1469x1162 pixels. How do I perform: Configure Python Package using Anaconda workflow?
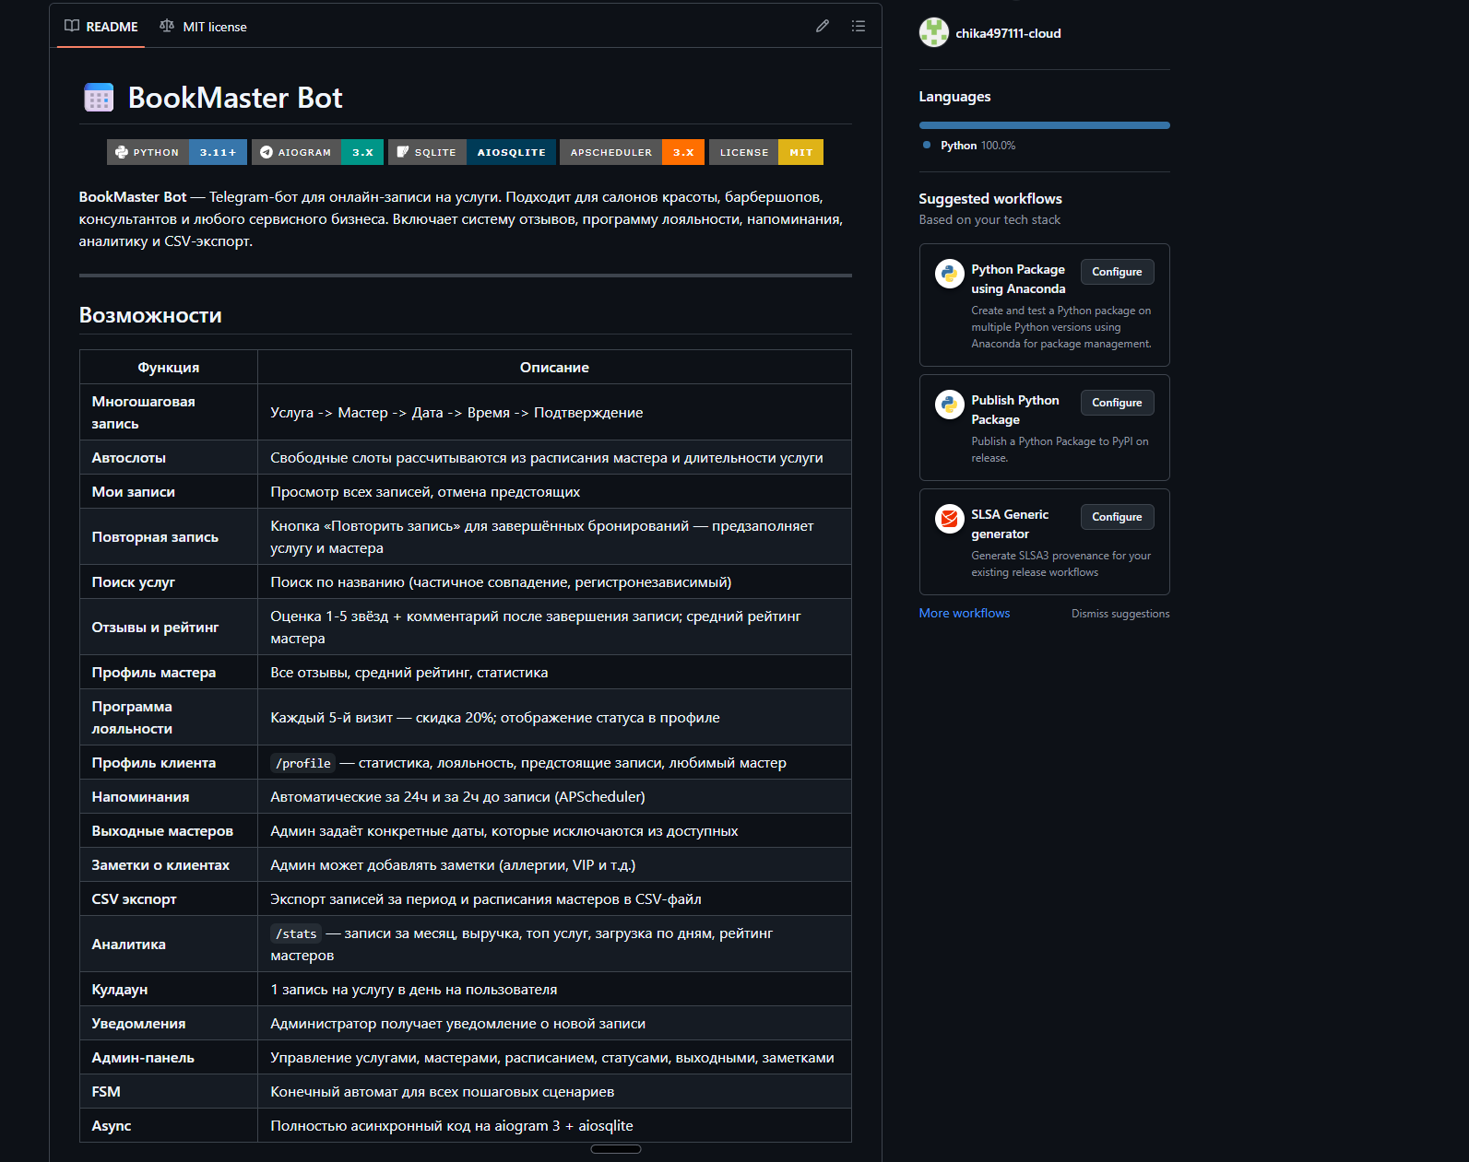coord(1117,272)
